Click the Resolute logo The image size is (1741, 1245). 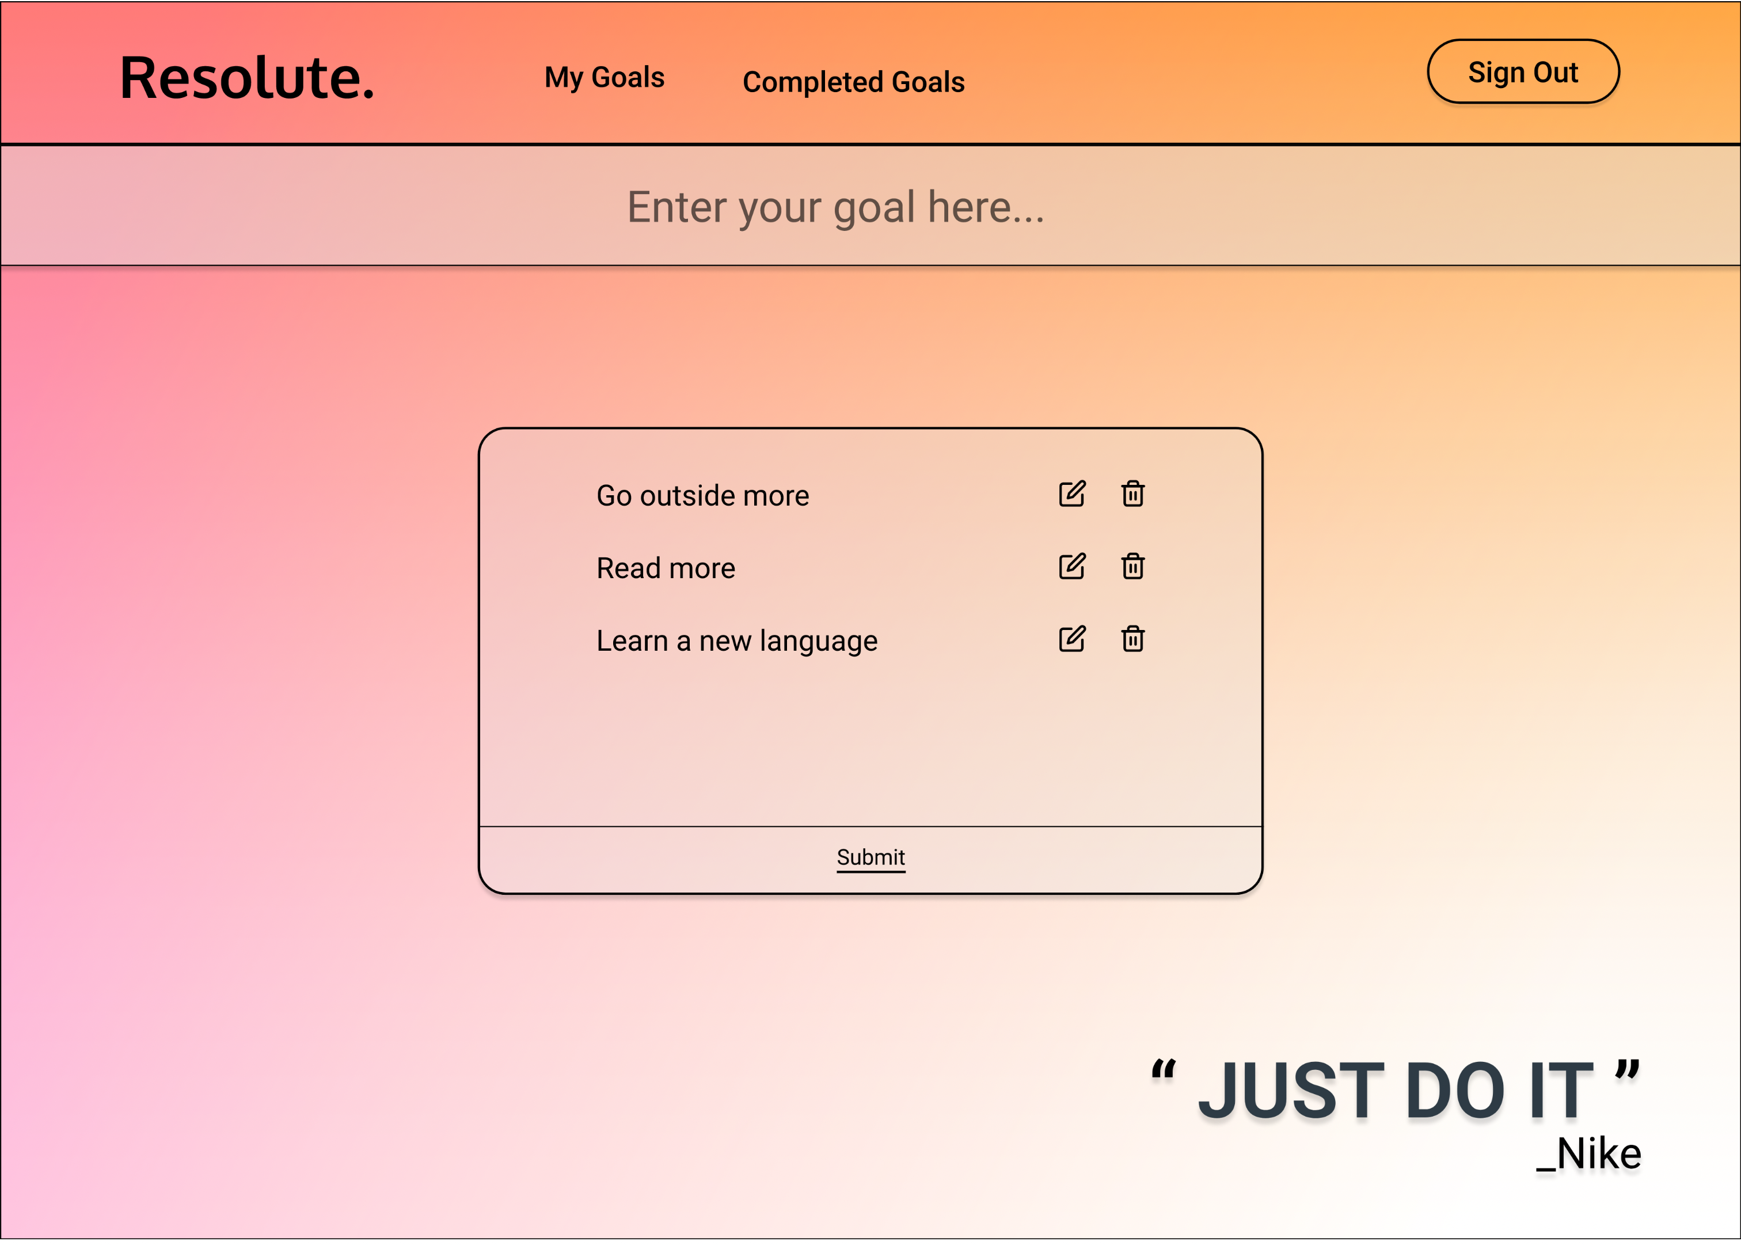click(247, 78)
